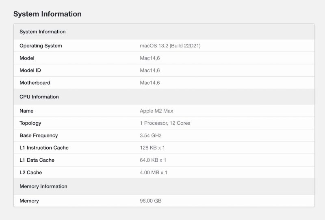Click the 'Memory' label in the last row
325x220 pixels.
(29, 201)
